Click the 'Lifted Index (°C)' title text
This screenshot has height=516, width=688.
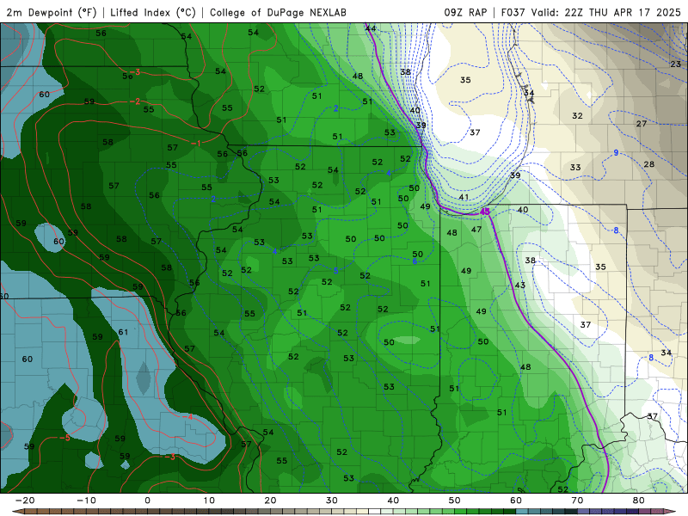[153, 12]
